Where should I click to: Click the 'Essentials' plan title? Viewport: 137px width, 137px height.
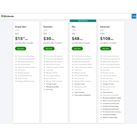point(48,27)
